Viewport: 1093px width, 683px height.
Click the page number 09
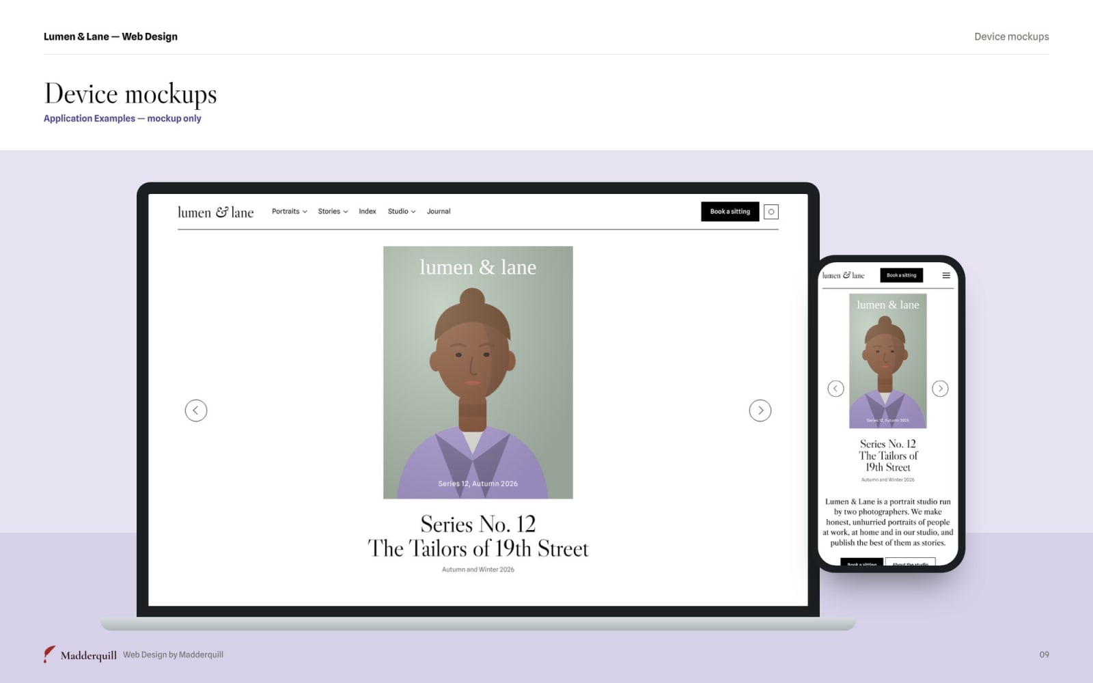pyautogui.click(x=1044, y=654)
